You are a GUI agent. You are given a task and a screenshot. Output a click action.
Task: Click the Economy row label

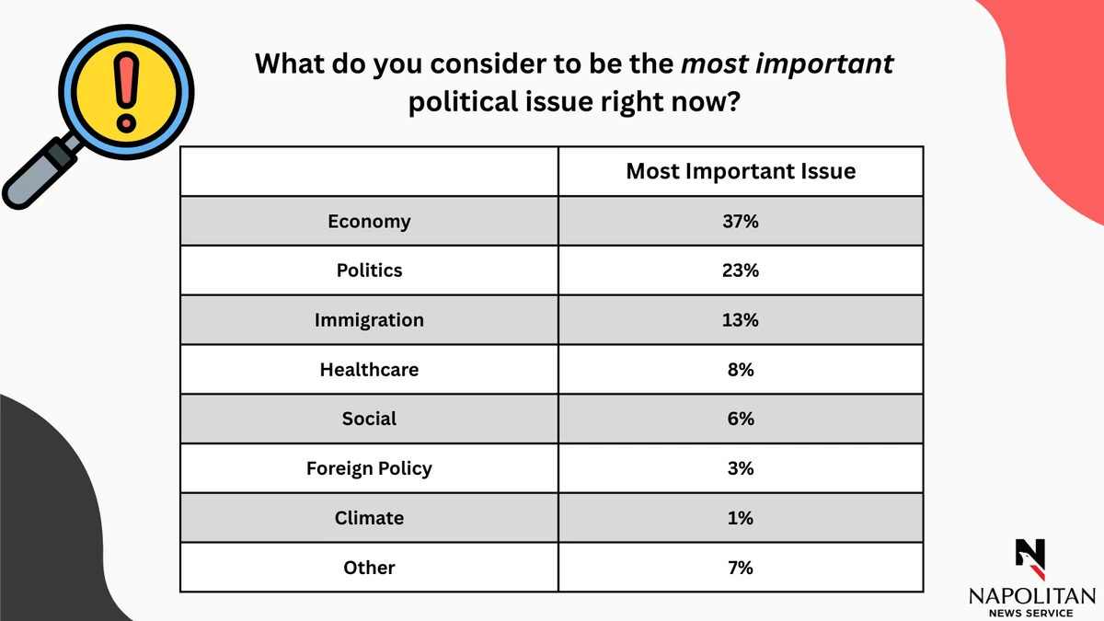(369, 221)
